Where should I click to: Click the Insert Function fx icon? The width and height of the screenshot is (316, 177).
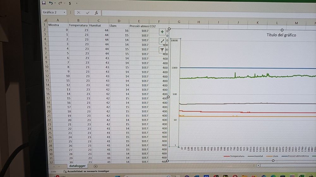pyautogui.click(x=96, y=13)
